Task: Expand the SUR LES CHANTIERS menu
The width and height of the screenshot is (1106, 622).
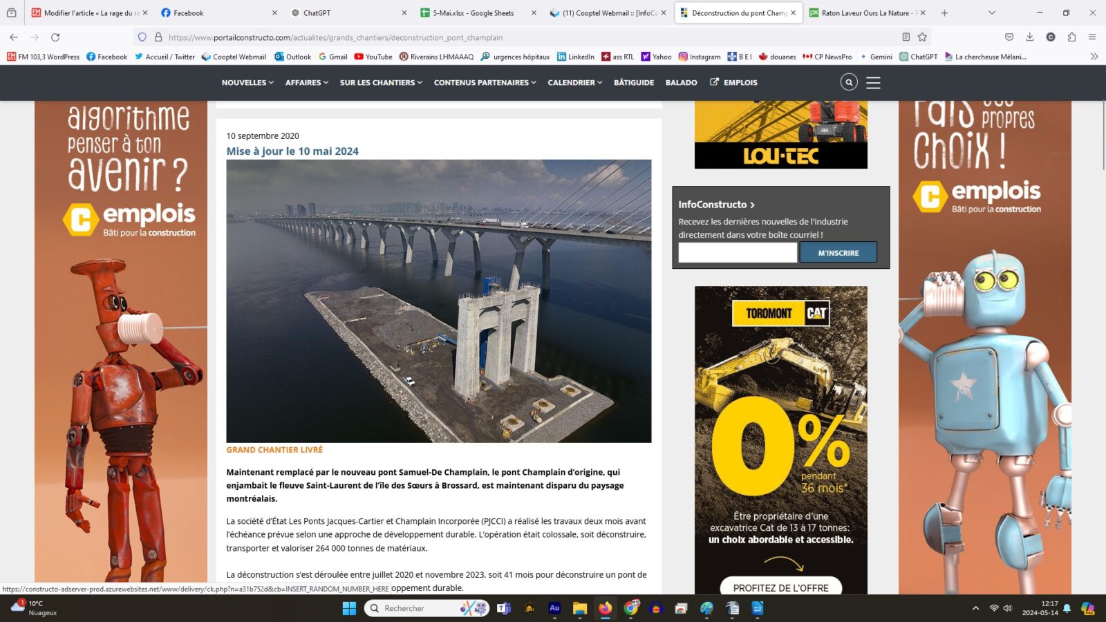Action: pyautogui.click(x=379, y=82)
